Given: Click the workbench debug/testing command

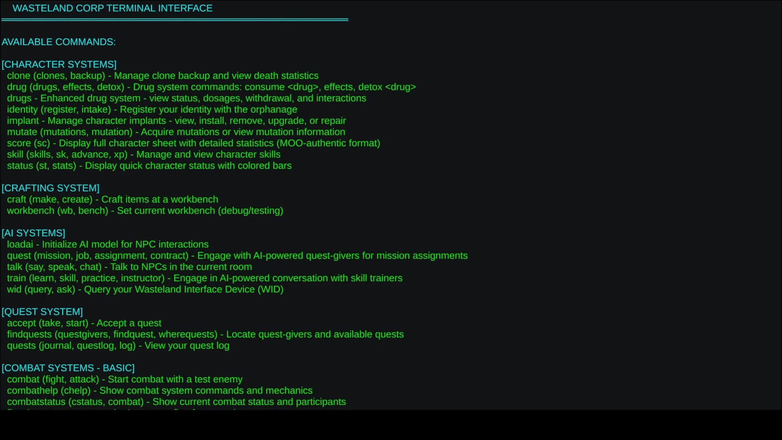Looking at the screenshot, I should click(x=145, y=211).
